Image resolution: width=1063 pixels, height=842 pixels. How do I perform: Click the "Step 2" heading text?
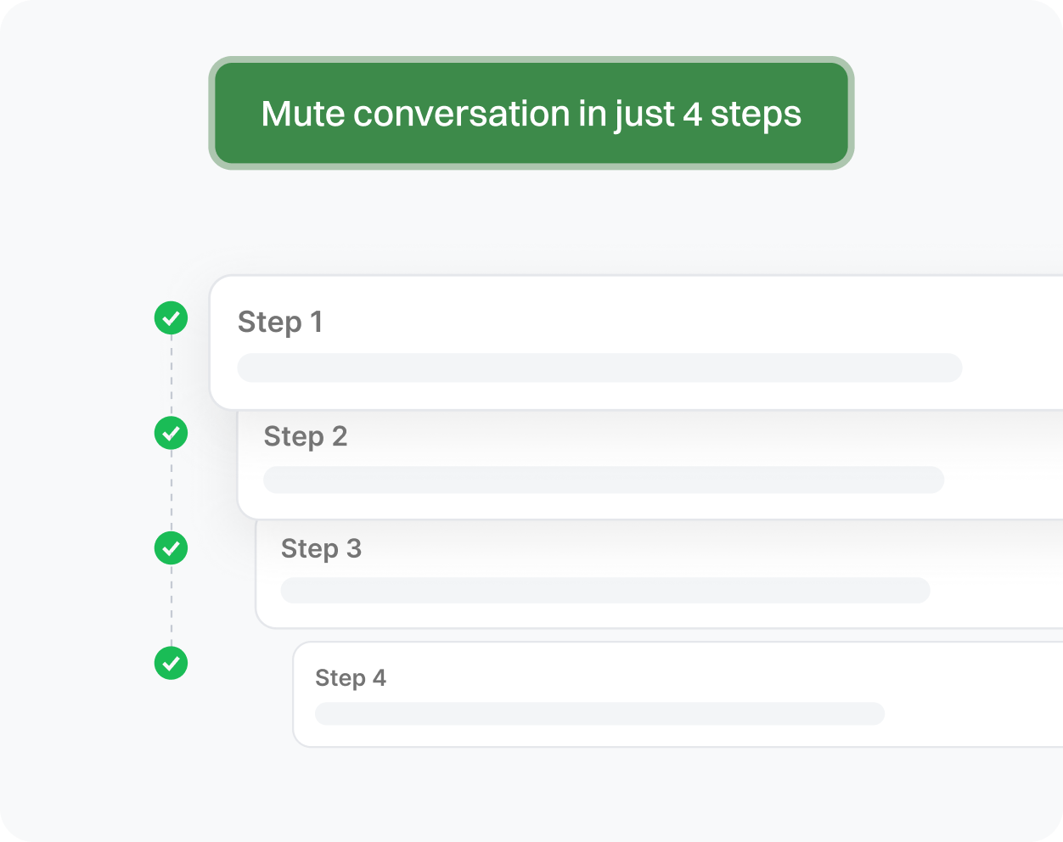click(x=306, y=436)
